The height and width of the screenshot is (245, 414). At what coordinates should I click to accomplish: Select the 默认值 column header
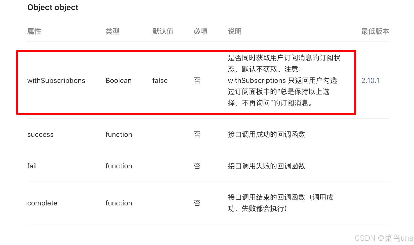click(x=163, y=31)
